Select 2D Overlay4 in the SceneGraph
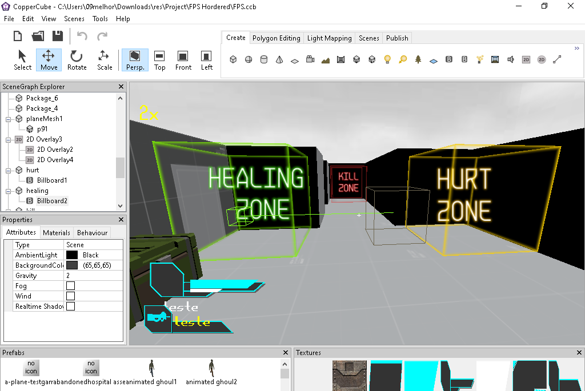This screenshot has height=391, width=585. point(55,159)
